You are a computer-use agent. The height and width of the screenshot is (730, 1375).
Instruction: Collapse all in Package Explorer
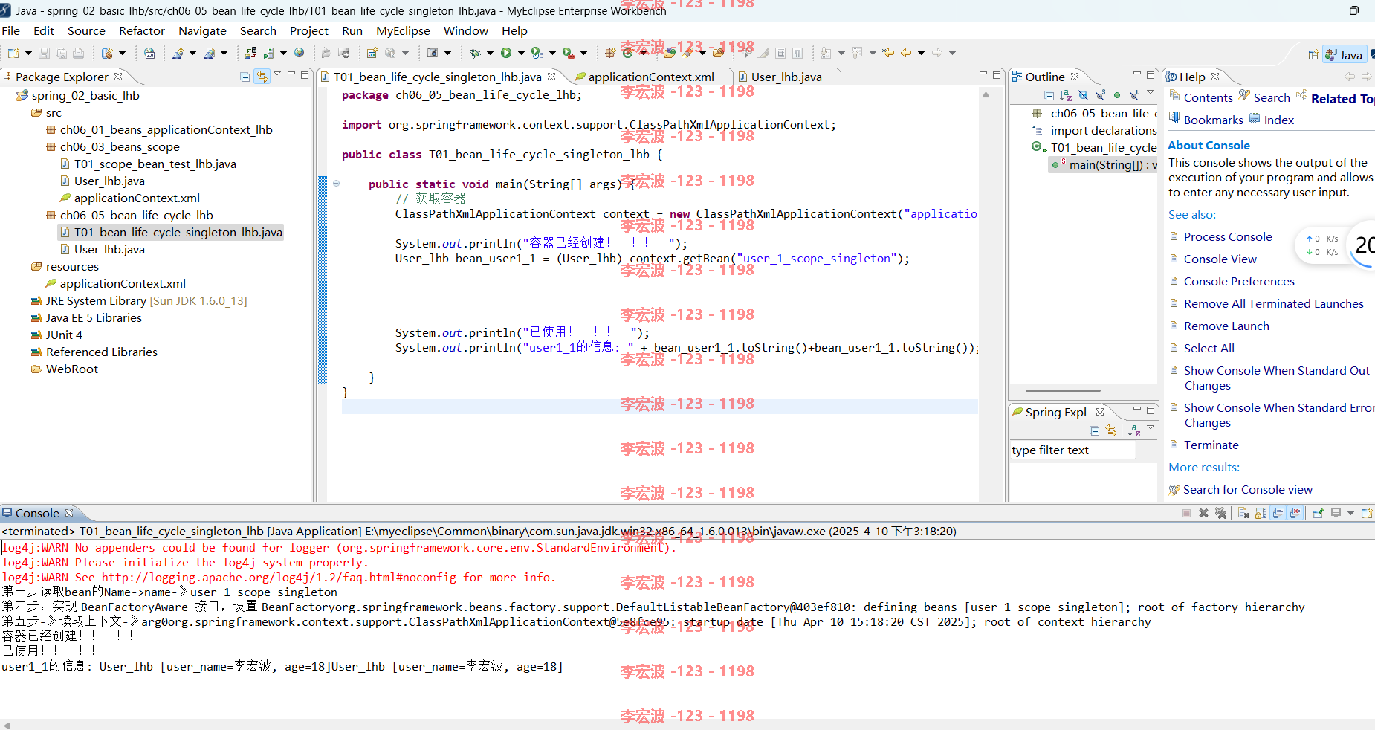tap(245, 77)
